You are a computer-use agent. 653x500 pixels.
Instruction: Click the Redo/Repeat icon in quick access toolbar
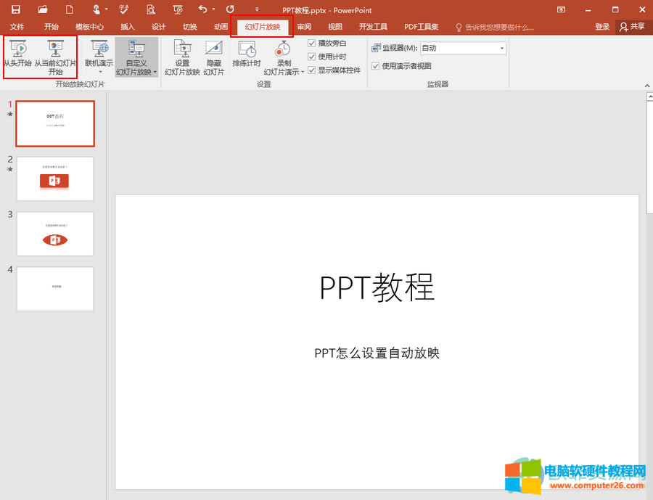pos(230,9)
